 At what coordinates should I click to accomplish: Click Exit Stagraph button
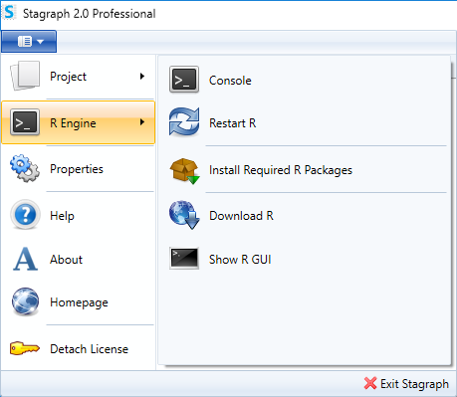(x=406, y=384)
